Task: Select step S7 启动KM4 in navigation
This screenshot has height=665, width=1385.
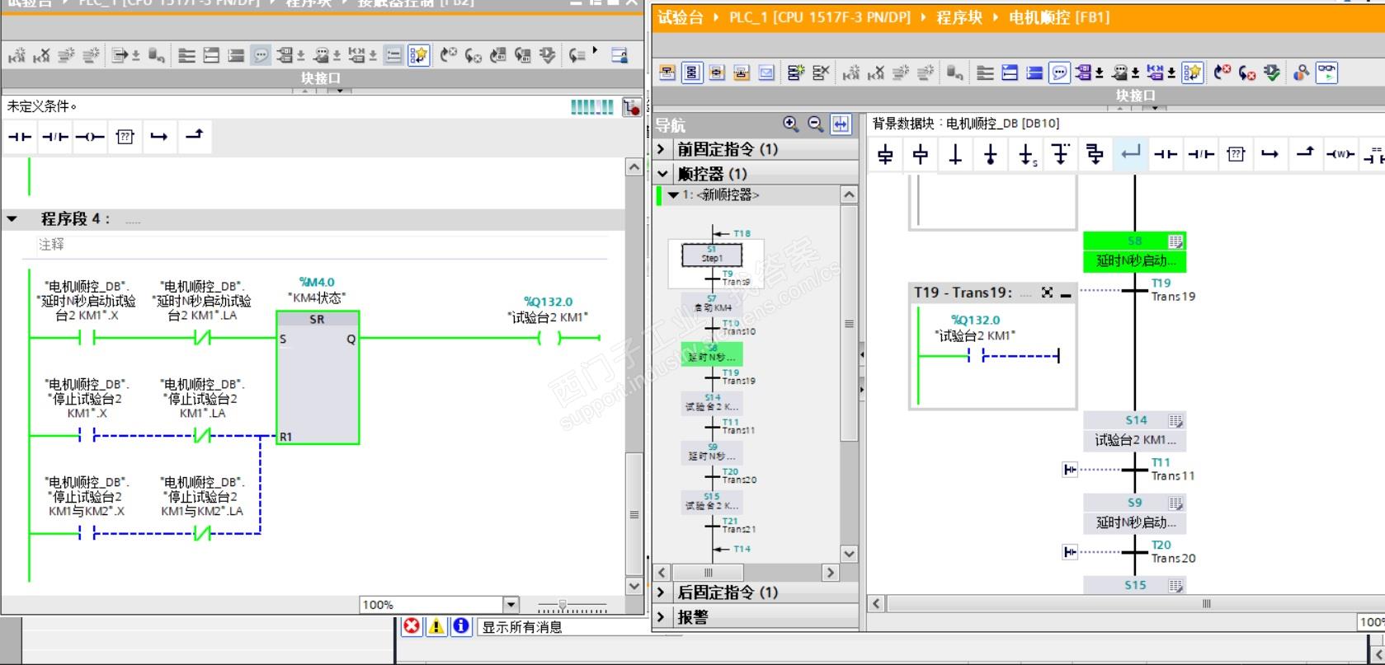Action: point(712,304)
